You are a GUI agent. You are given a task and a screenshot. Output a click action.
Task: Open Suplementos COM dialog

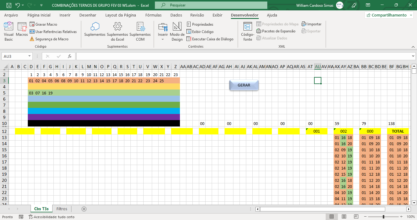pyautogui.click(x=140, y=31)
